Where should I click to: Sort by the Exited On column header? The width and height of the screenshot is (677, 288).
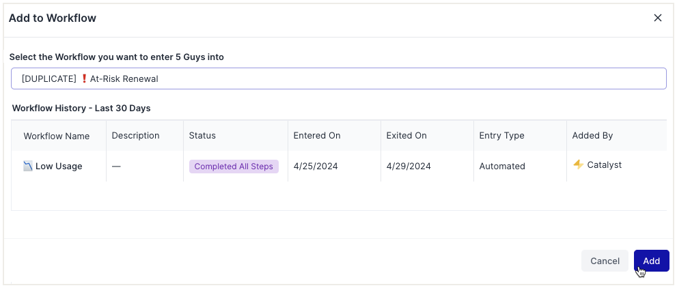406,136
